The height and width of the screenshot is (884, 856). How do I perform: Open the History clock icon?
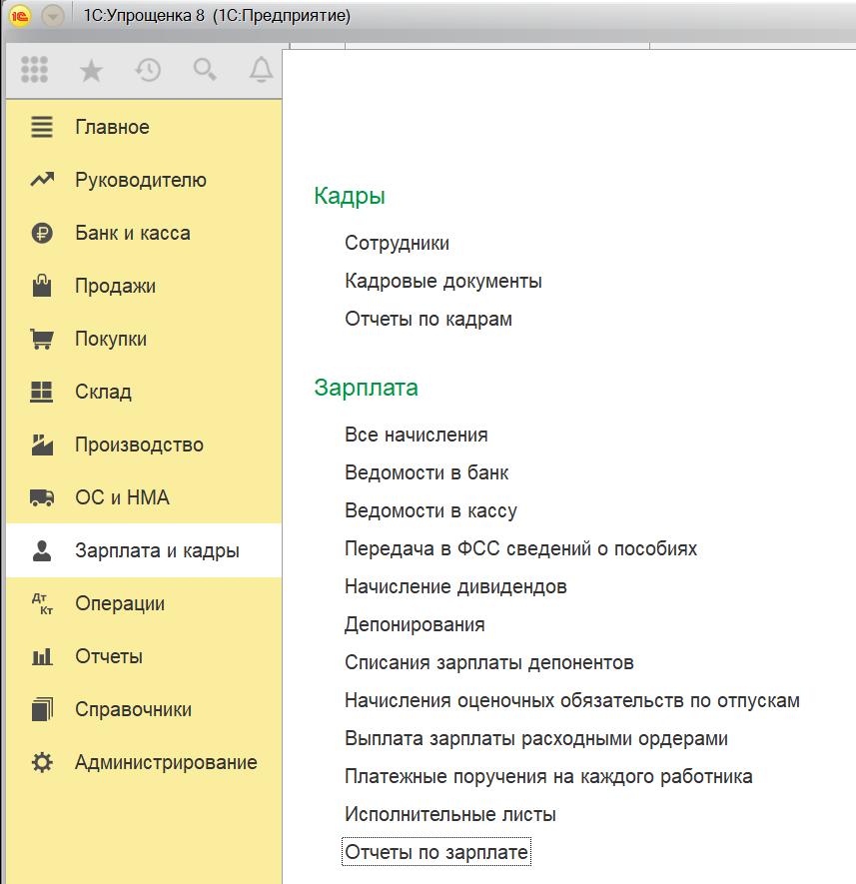coord(148,70)
